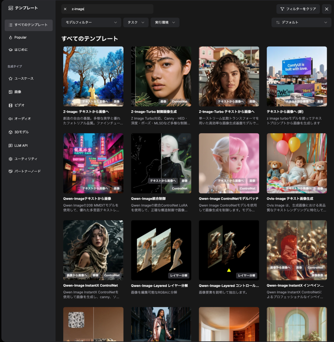Viewport: 334px width, 342px height.
Task: Open the タスク filter dropdown
Action: (x=136, y=22)
